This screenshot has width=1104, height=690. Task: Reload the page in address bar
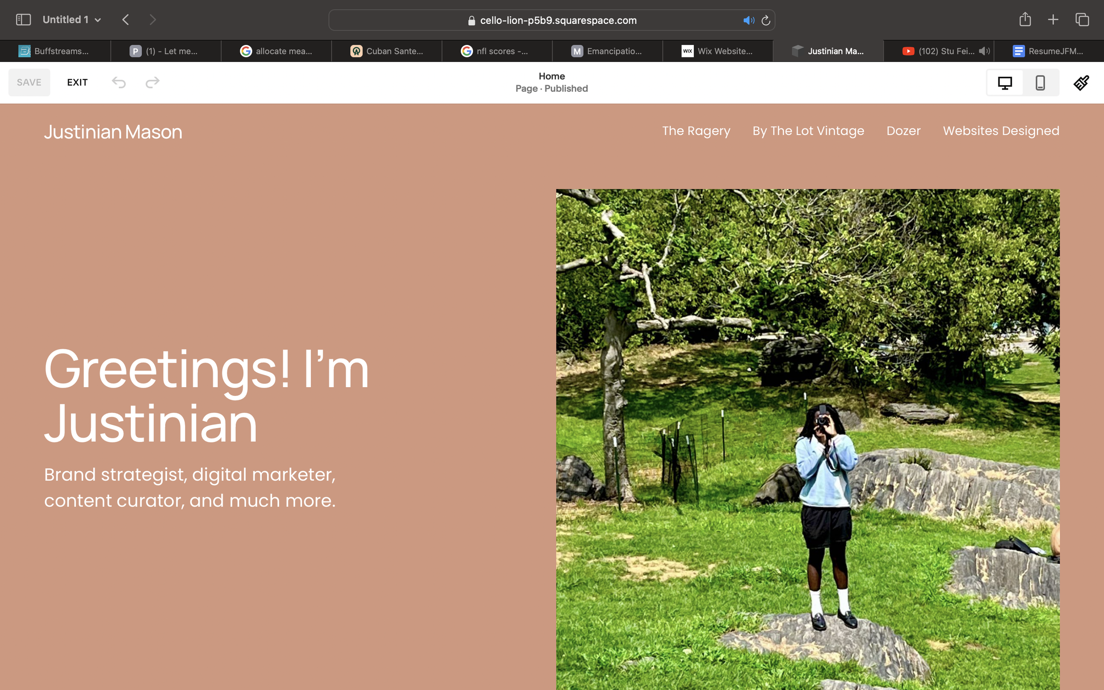(x=766, y=21)
